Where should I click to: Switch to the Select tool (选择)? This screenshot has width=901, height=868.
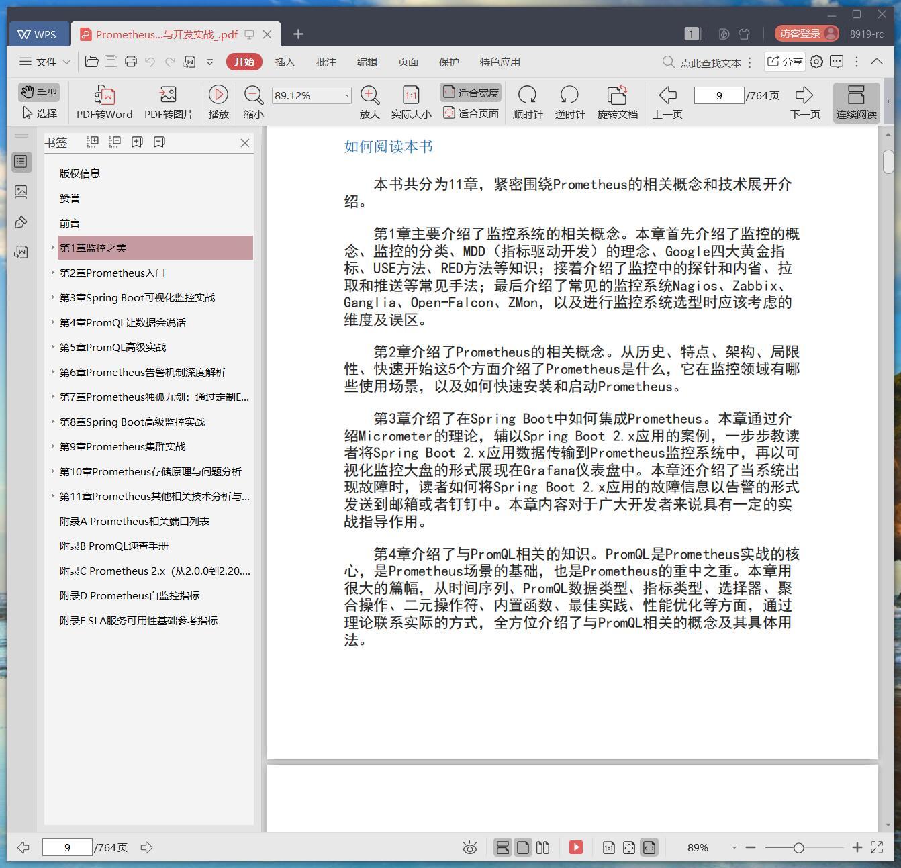pyautogui.click(x=39, y=113)
